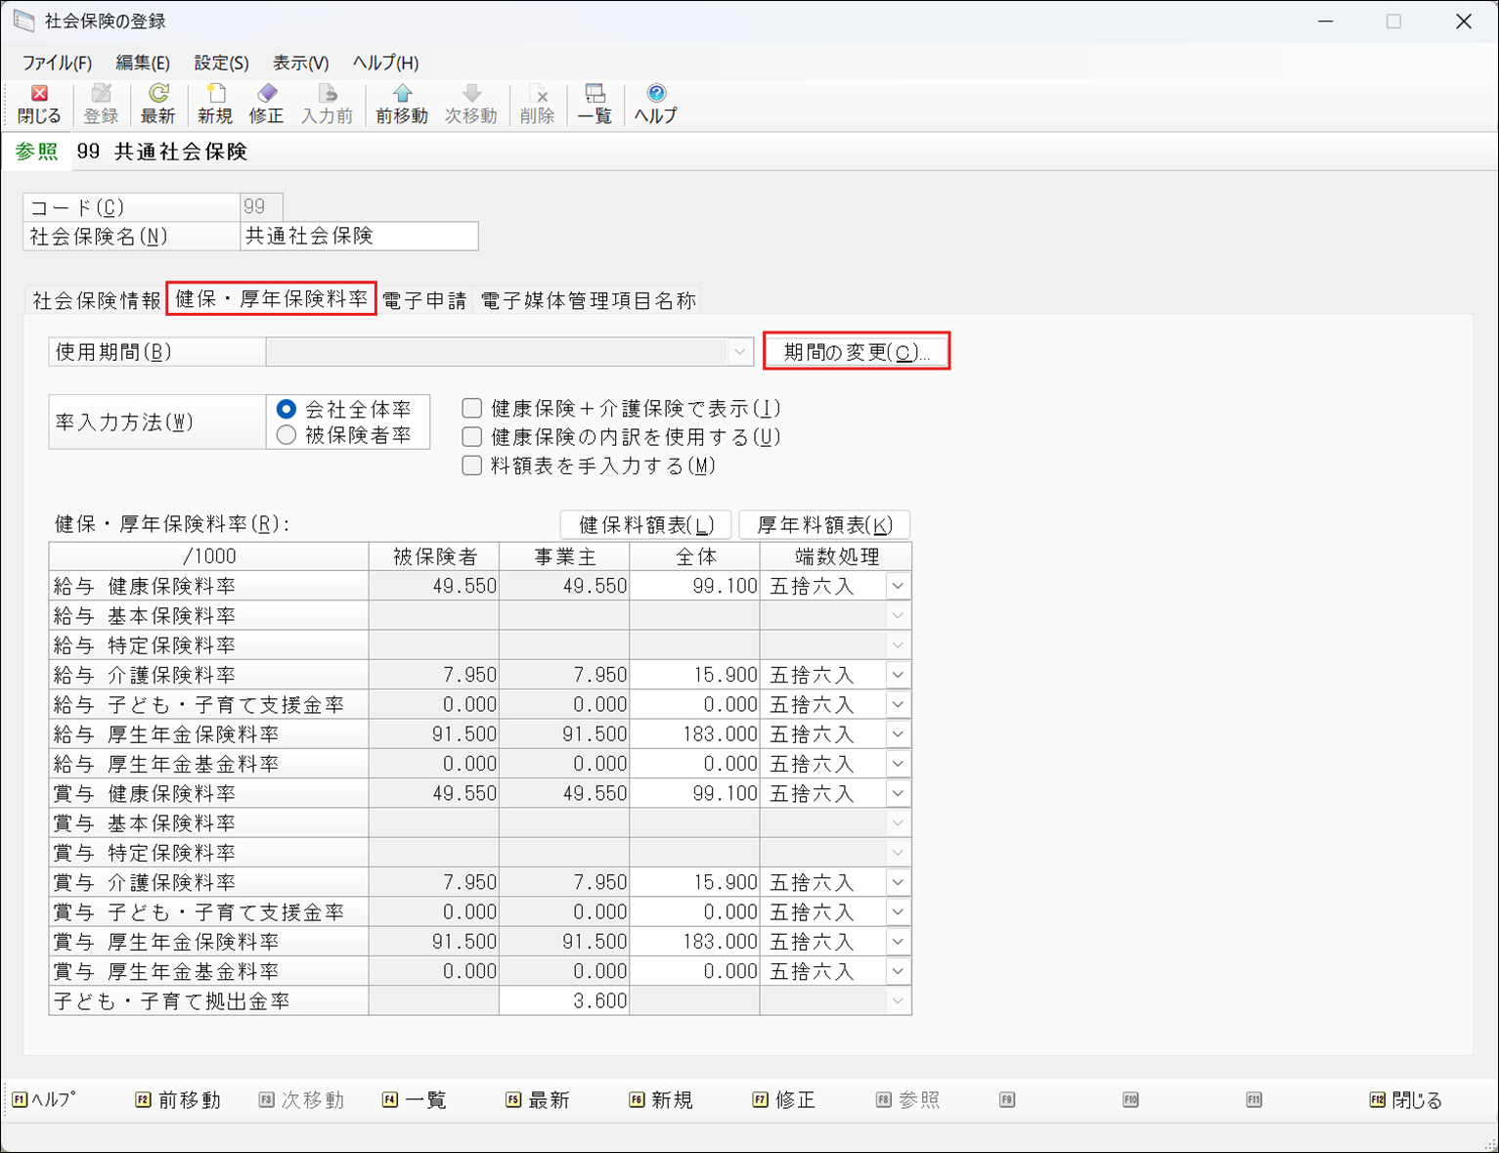Open 端数処理 dropdown for 給与 健康保険料率
This screenshot has height=1153, width=1499.
pos(898,587)
